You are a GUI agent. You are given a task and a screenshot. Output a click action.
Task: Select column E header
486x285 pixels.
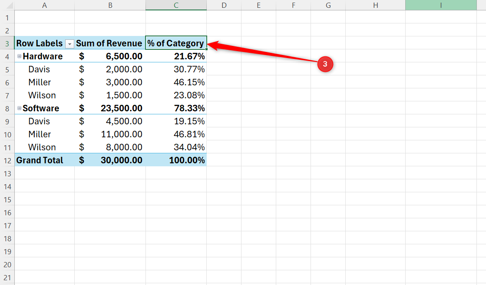(x=258, y=5)
